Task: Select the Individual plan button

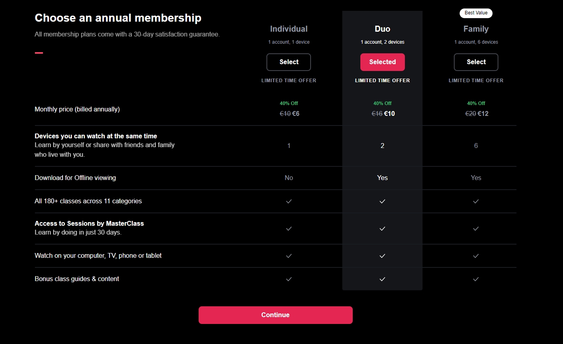Action: (x=289, y=62)
